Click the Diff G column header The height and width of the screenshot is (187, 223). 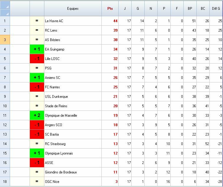tap(216, 9)
